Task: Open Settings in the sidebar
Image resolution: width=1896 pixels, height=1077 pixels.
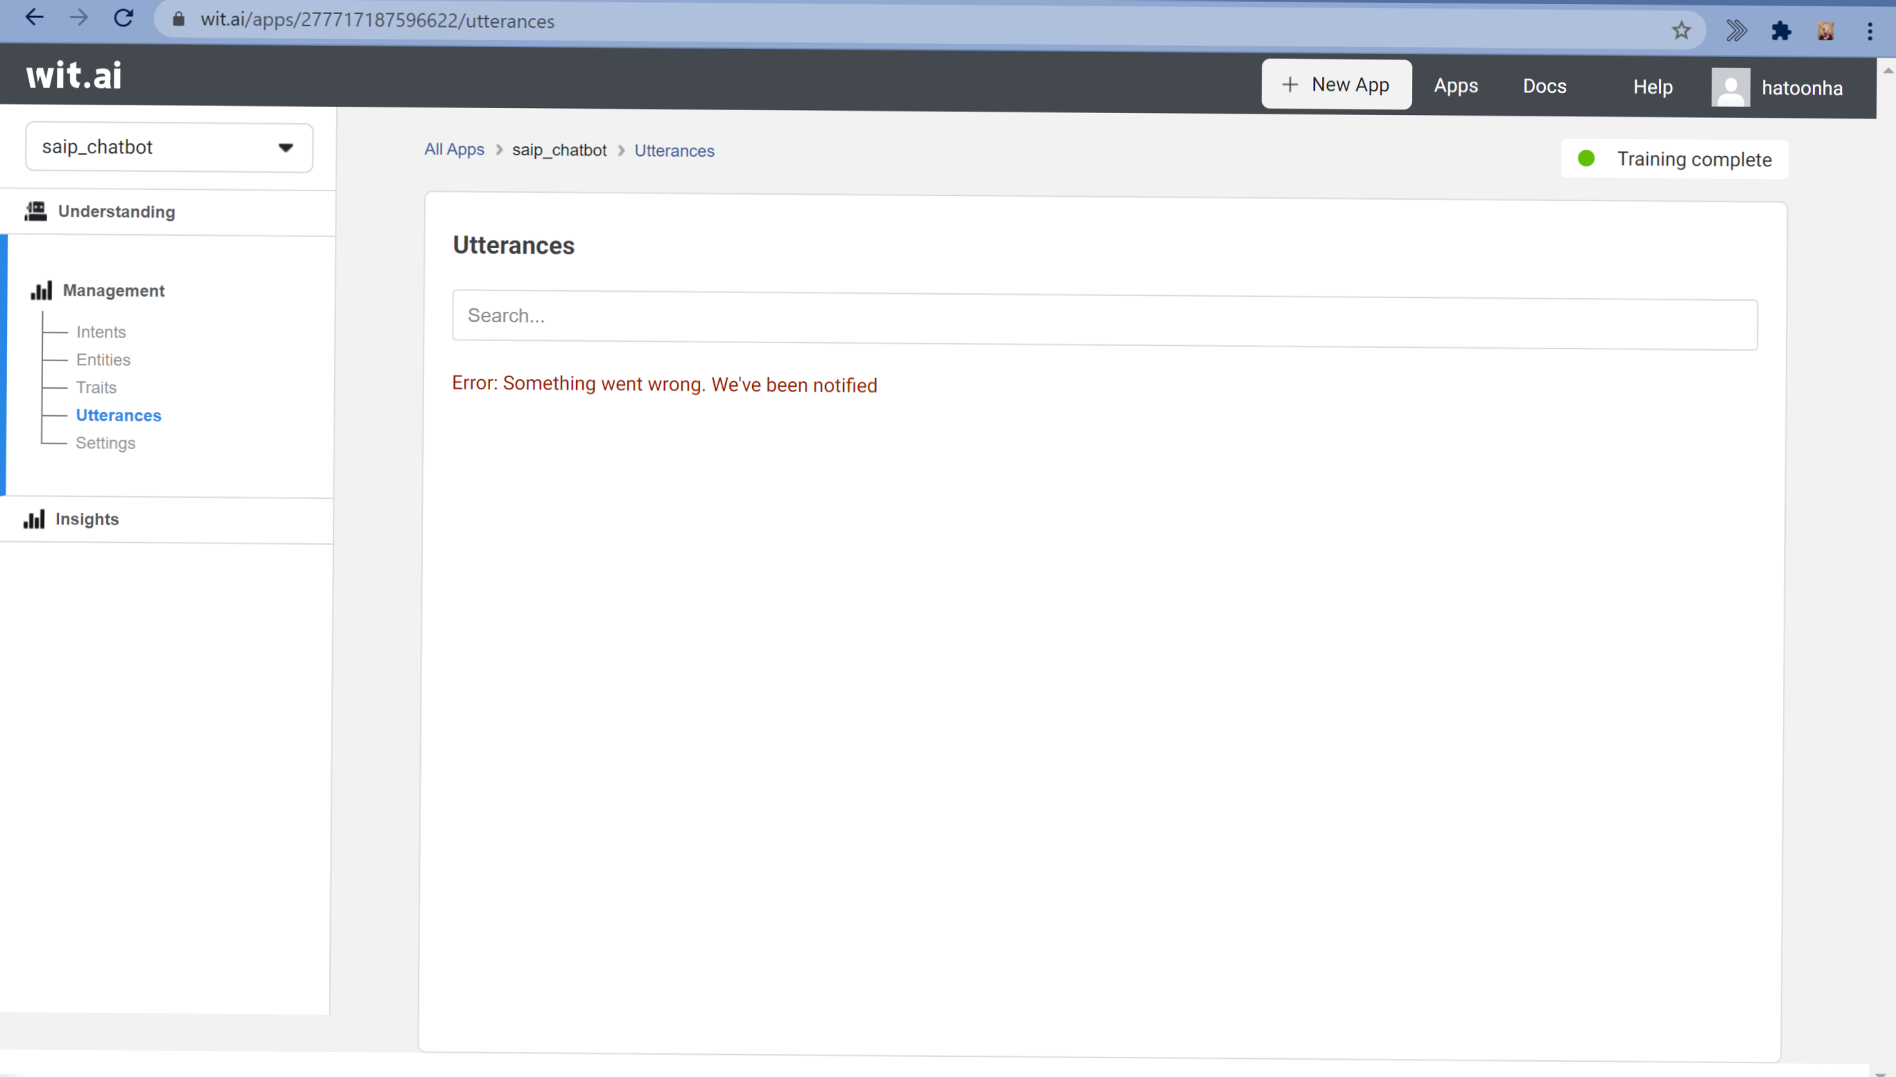Action: (x=105, y=443)
